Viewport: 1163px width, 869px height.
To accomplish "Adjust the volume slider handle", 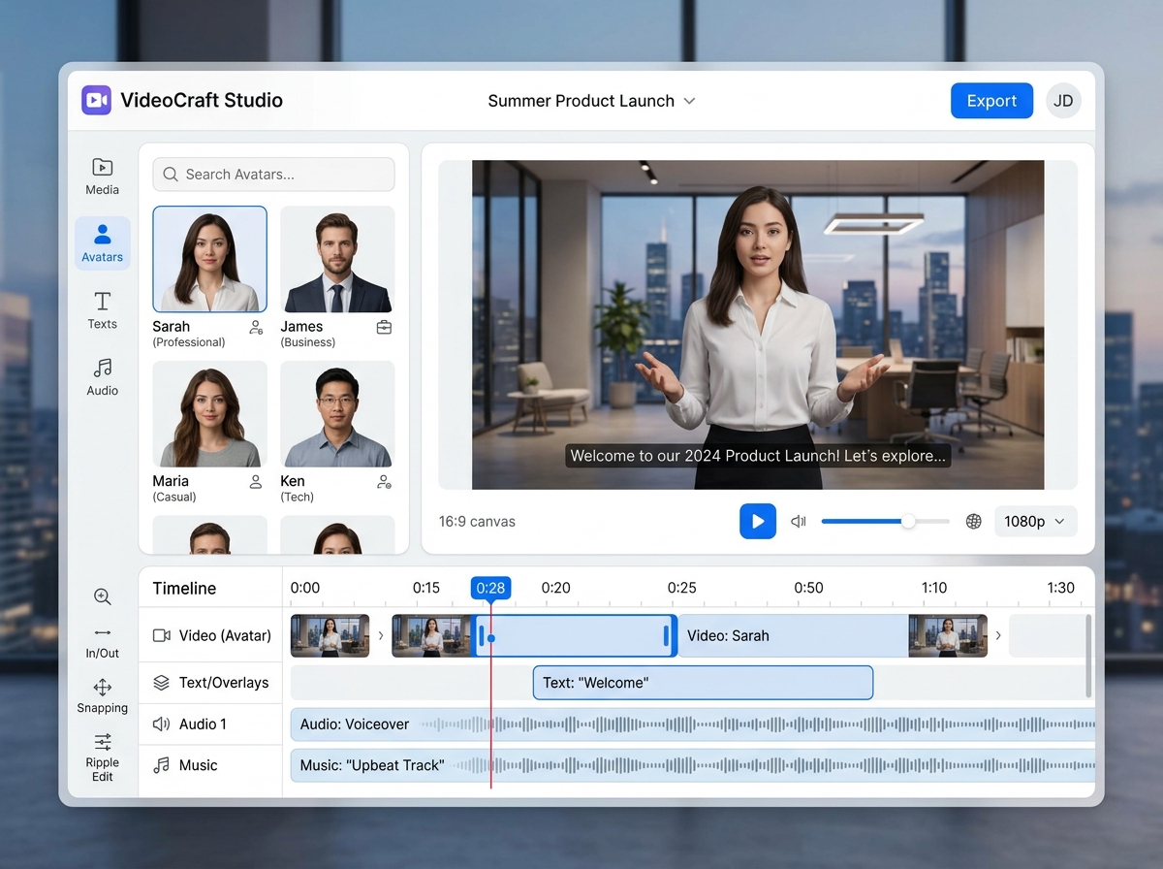I will (x=908, y=522).
